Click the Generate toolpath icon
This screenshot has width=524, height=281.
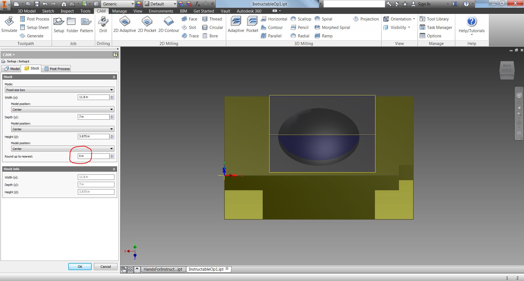32,36
